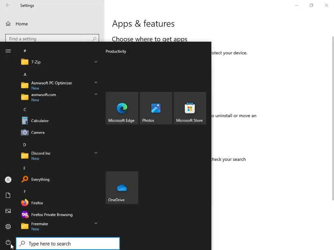The image size is (334, 250).
Task: Click back arrow in Settings window
Action: 8,5
